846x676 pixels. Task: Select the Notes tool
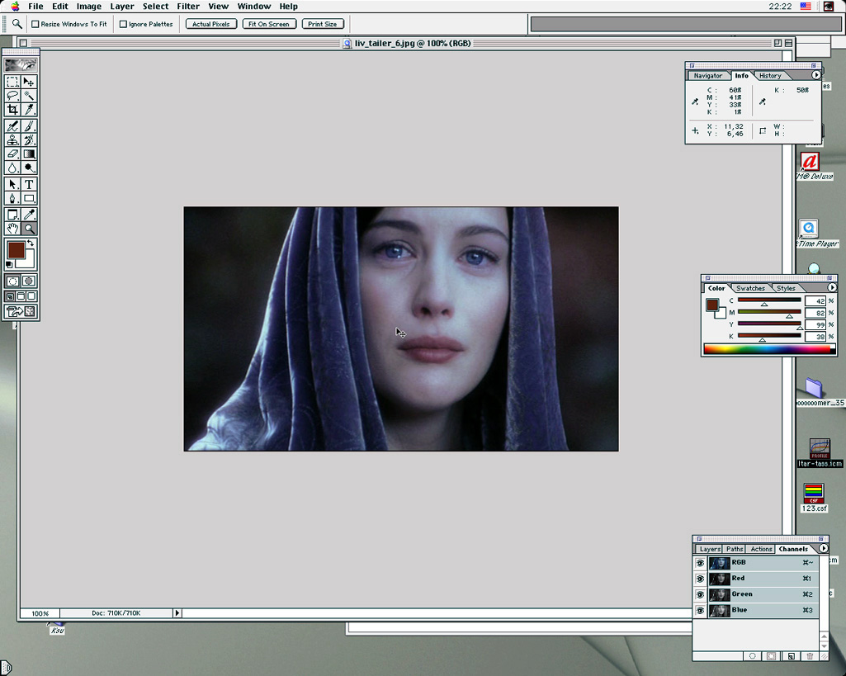(12, 215)
